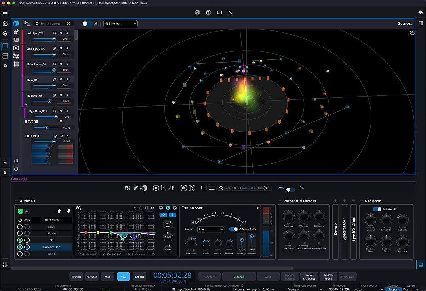
Task: Move the selected effect up with the up arrow
Action: 59,211
